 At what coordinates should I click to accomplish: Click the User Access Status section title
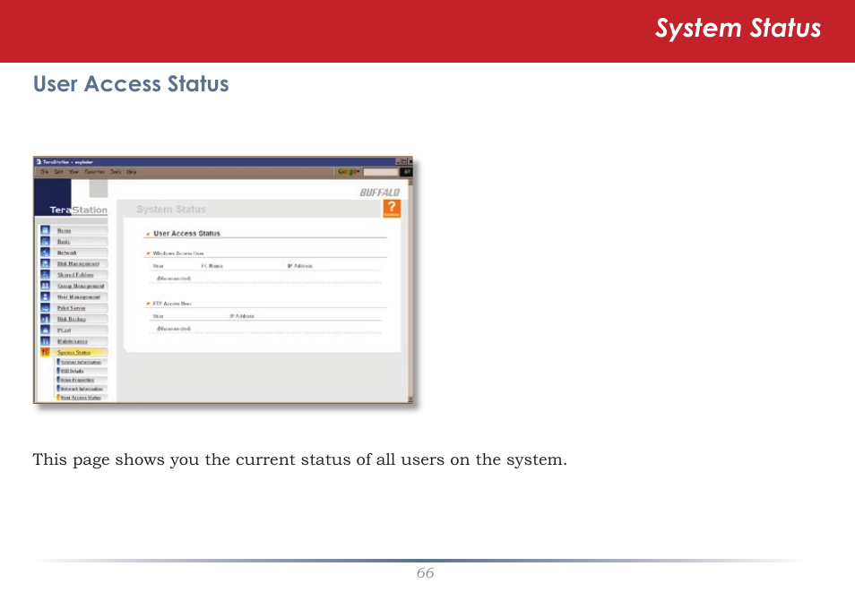[186, 234]
